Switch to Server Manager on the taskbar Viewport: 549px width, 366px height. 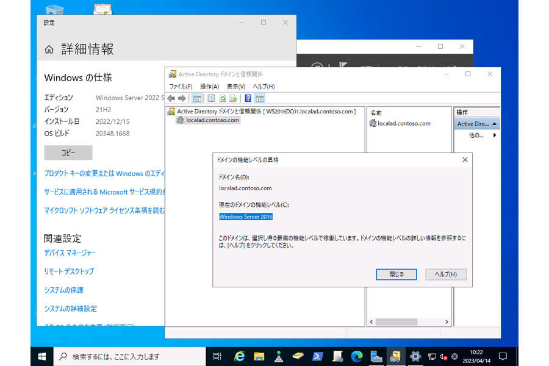click(x=376, y=356)
